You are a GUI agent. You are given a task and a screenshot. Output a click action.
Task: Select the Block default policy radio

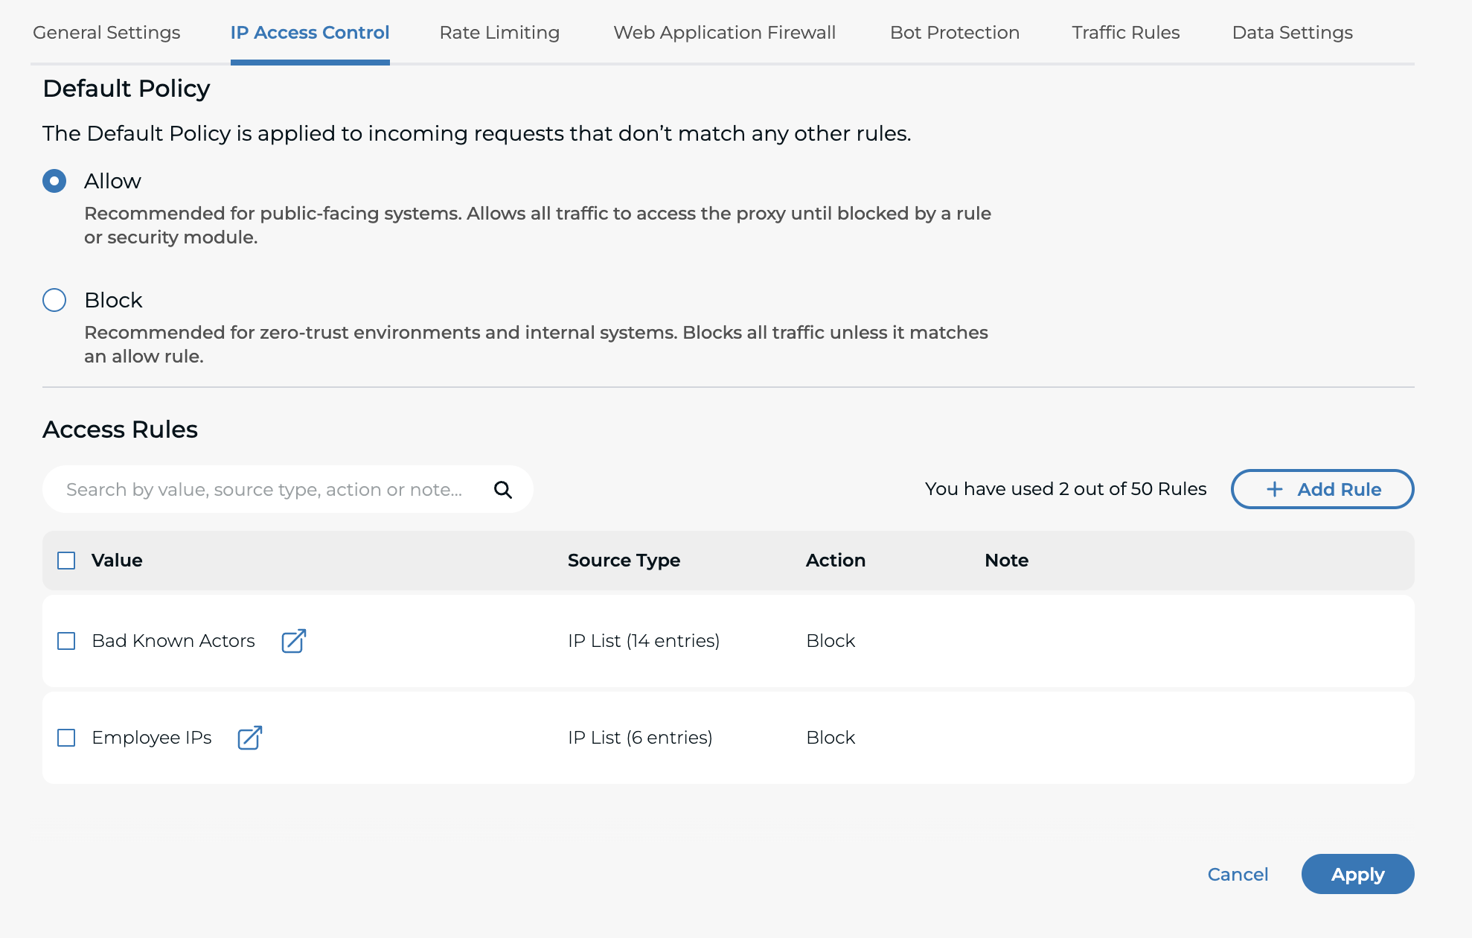point(54,300)
